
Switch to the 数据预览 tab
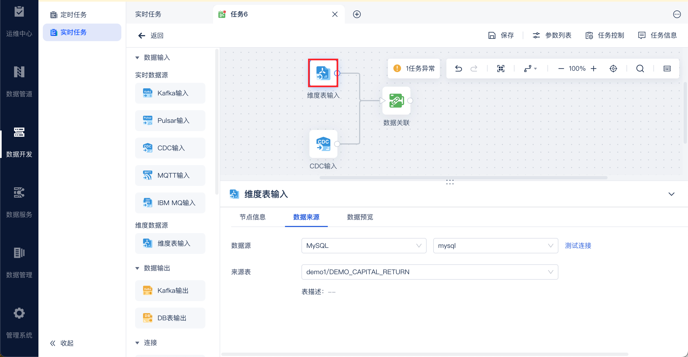click(360, 217)
